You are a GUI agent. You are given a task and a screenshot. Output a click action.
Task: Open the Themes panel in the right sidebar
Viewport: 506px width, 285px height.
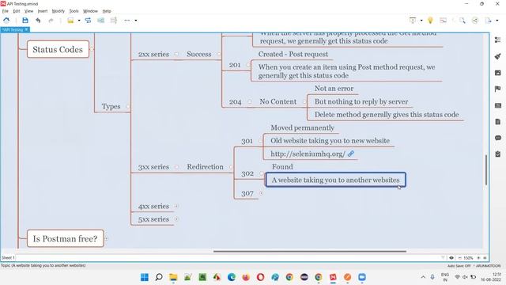[x=497, y=105]
